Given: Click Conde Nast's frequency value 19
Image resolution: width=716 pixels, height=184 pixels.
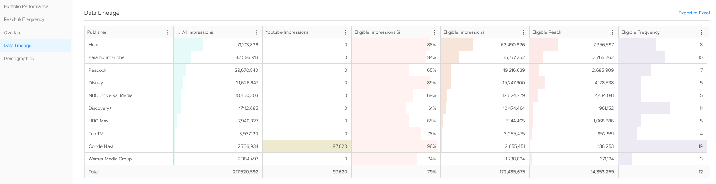Looking at the screenshot, I should (x=700, y=146).
